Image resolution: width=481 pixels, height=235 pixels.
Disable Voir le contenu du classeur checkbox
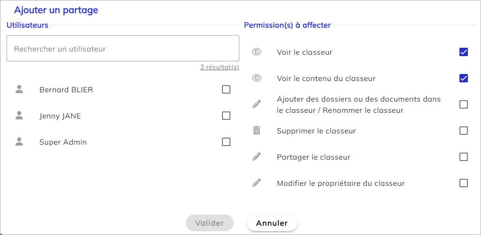(x=464, y=78)
